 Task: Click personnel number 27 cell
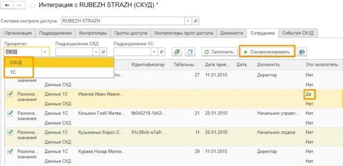(186, 75)
